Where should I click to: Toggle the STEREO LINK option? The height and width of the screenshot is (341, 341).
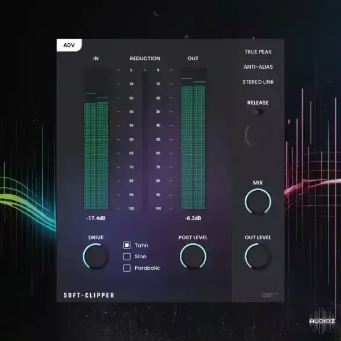258,81
